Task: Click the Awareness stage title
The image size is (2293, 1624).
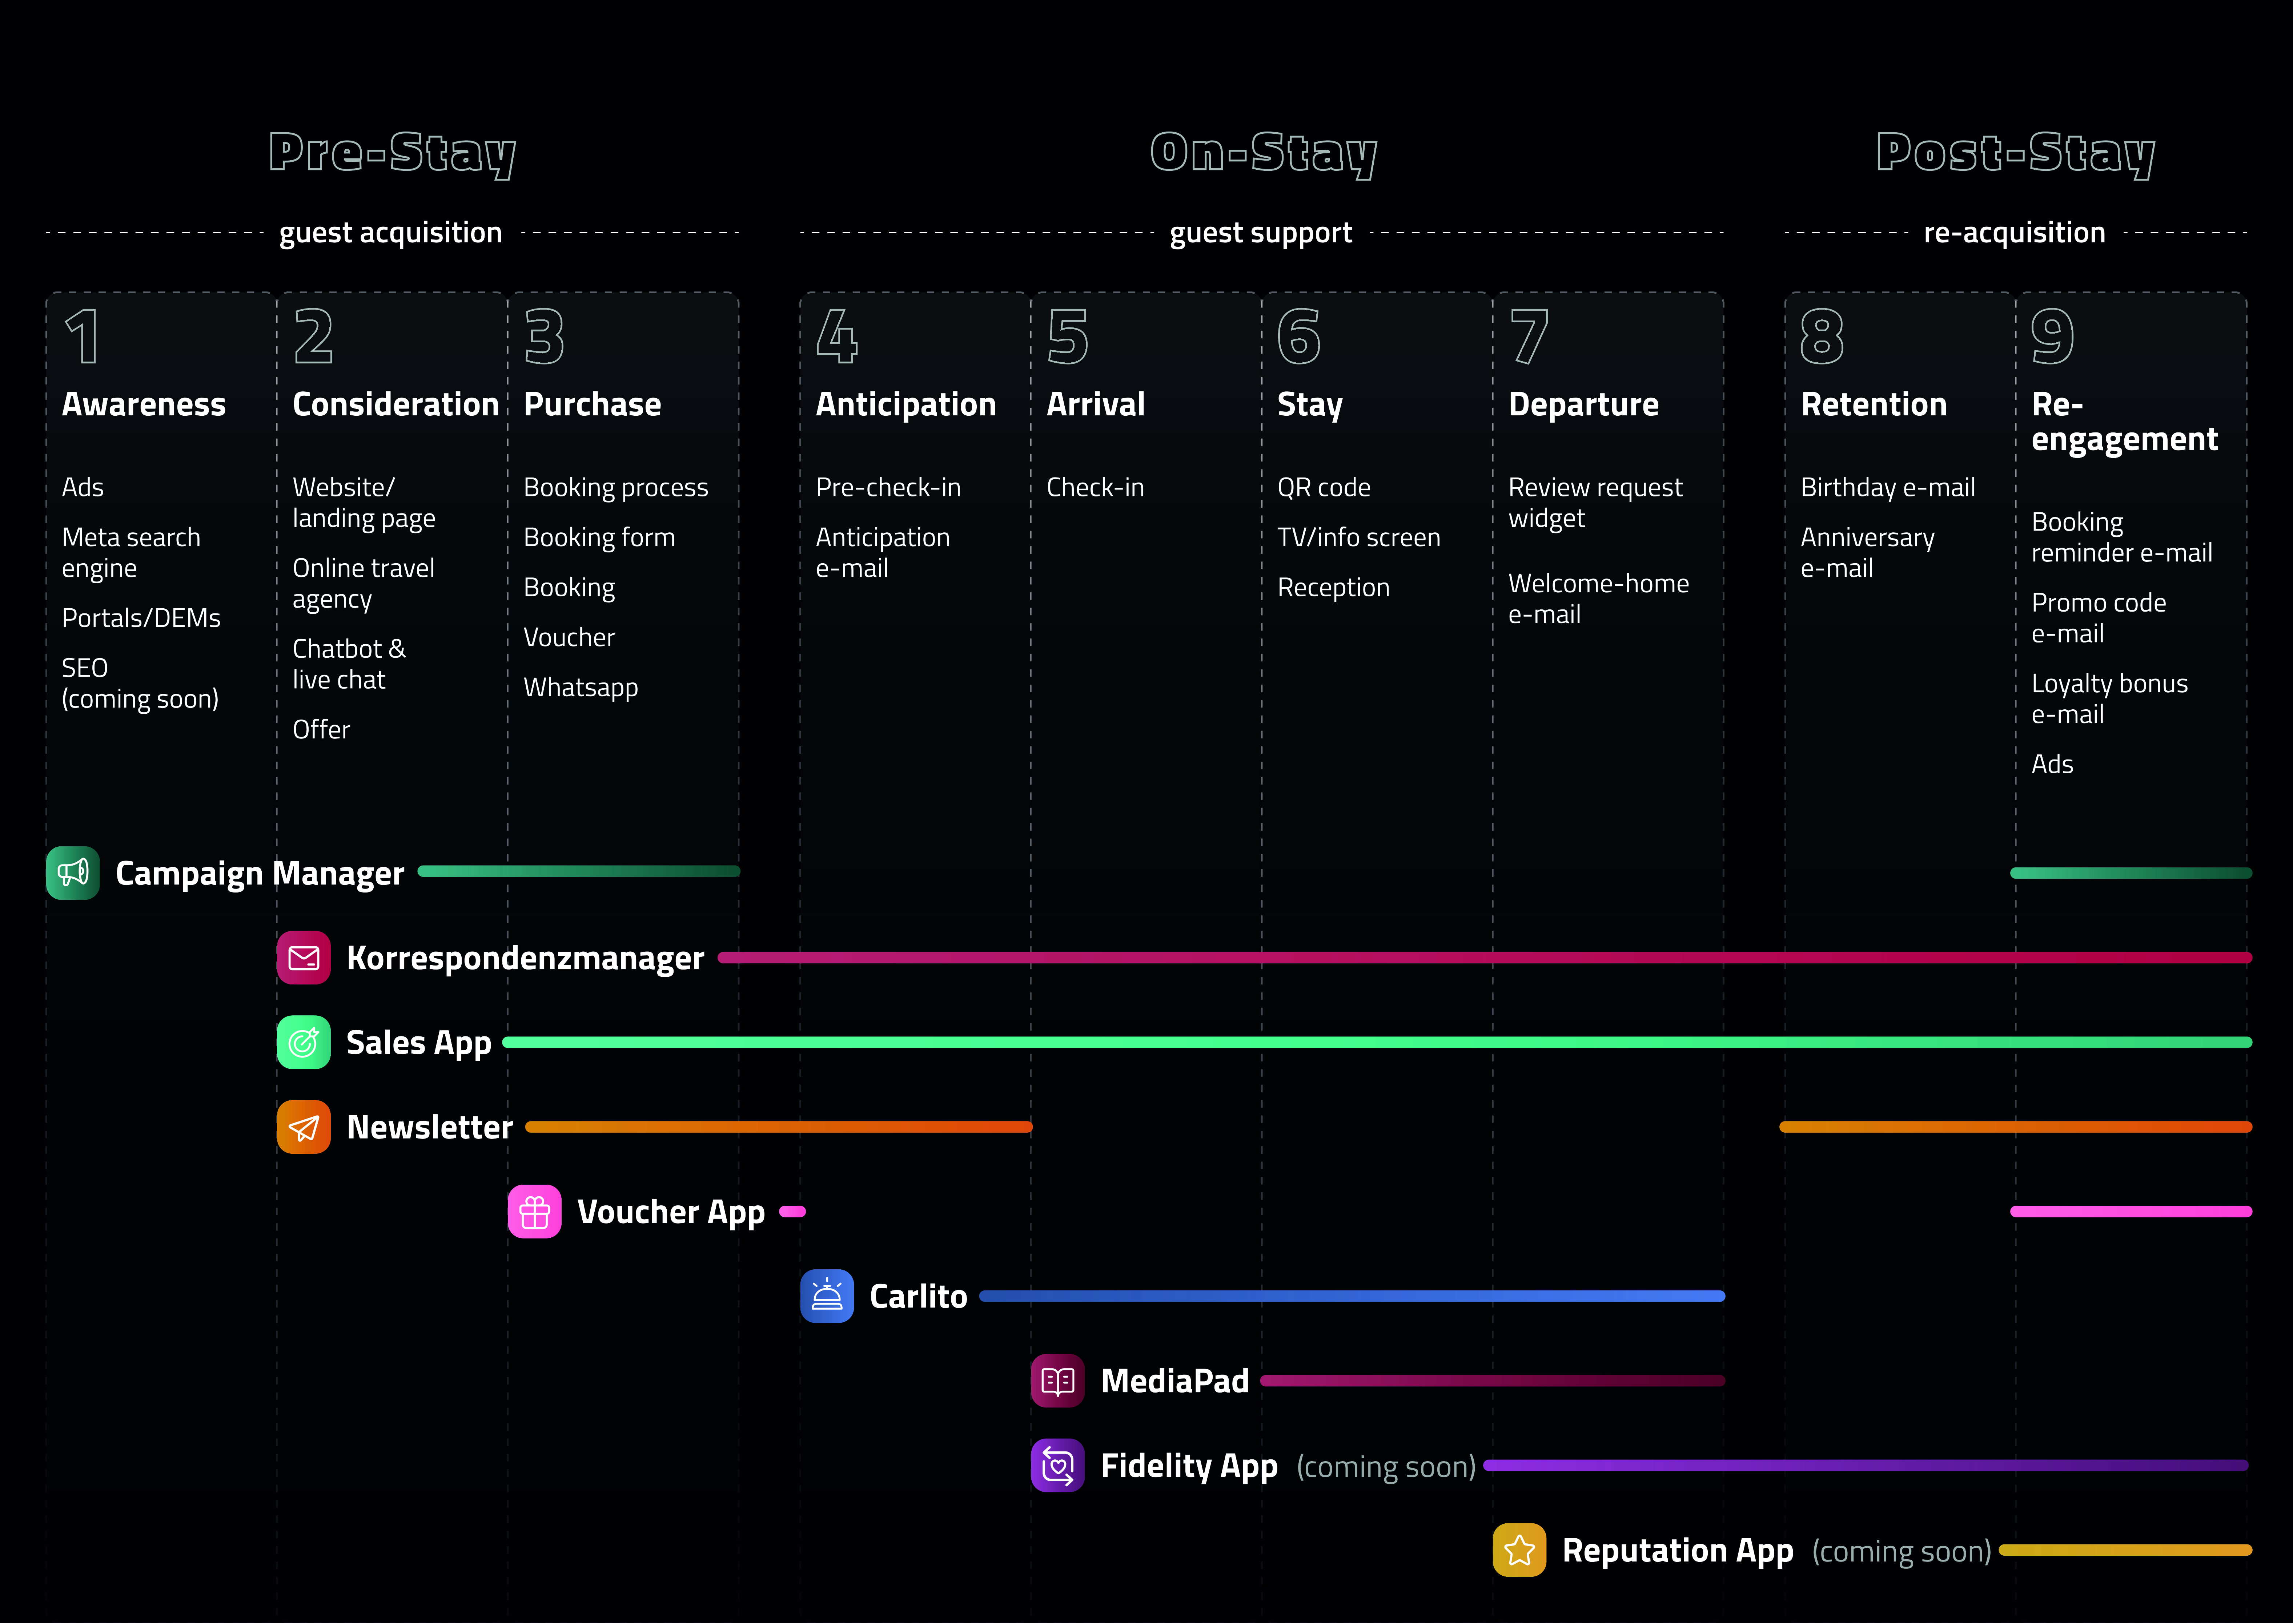Action: pyautogui.click(x=144, y=404)
